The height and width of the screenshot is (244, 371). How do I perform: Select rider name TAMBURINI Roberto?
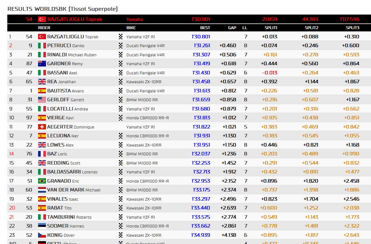(x=69, y=217)
